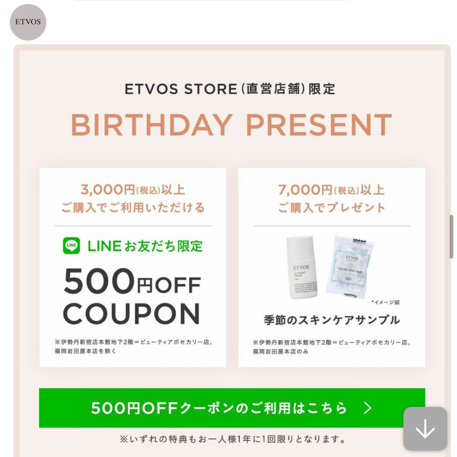457x457 pixels.
Task: Tap the ETVOS profile avatar
Action: pyautogui.click(x=28, y=22)
